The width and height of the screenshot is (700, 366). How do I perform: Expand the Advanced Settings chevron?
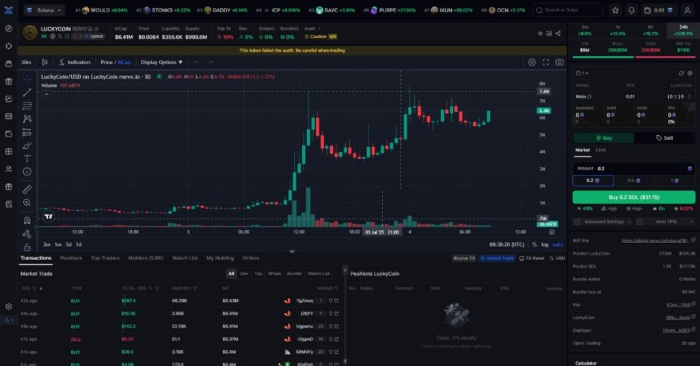point(629,221)
